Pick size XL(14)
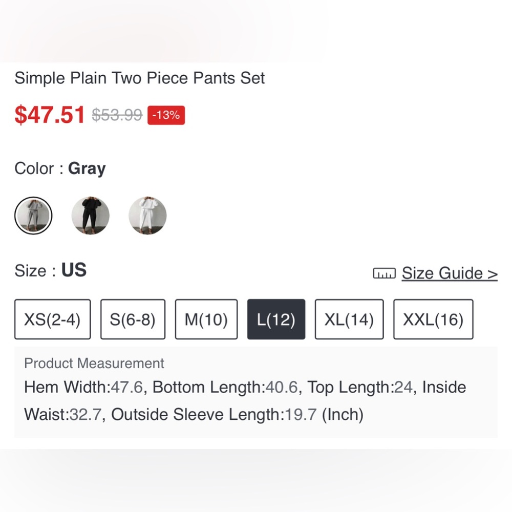The width and height of the screenshot is (512, 512). tap(349, 319)
